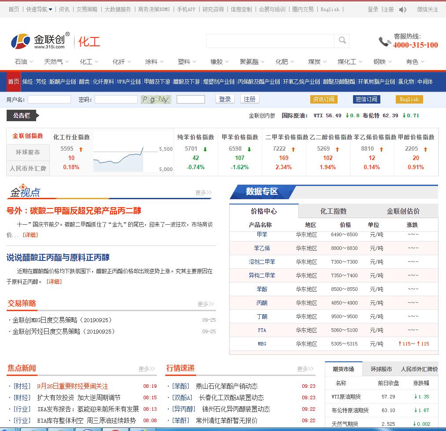The width and height of the screenshot is (446, 431).
Task: Select the 首页 tab in blue navigation bar
Action: click(14, 82)
